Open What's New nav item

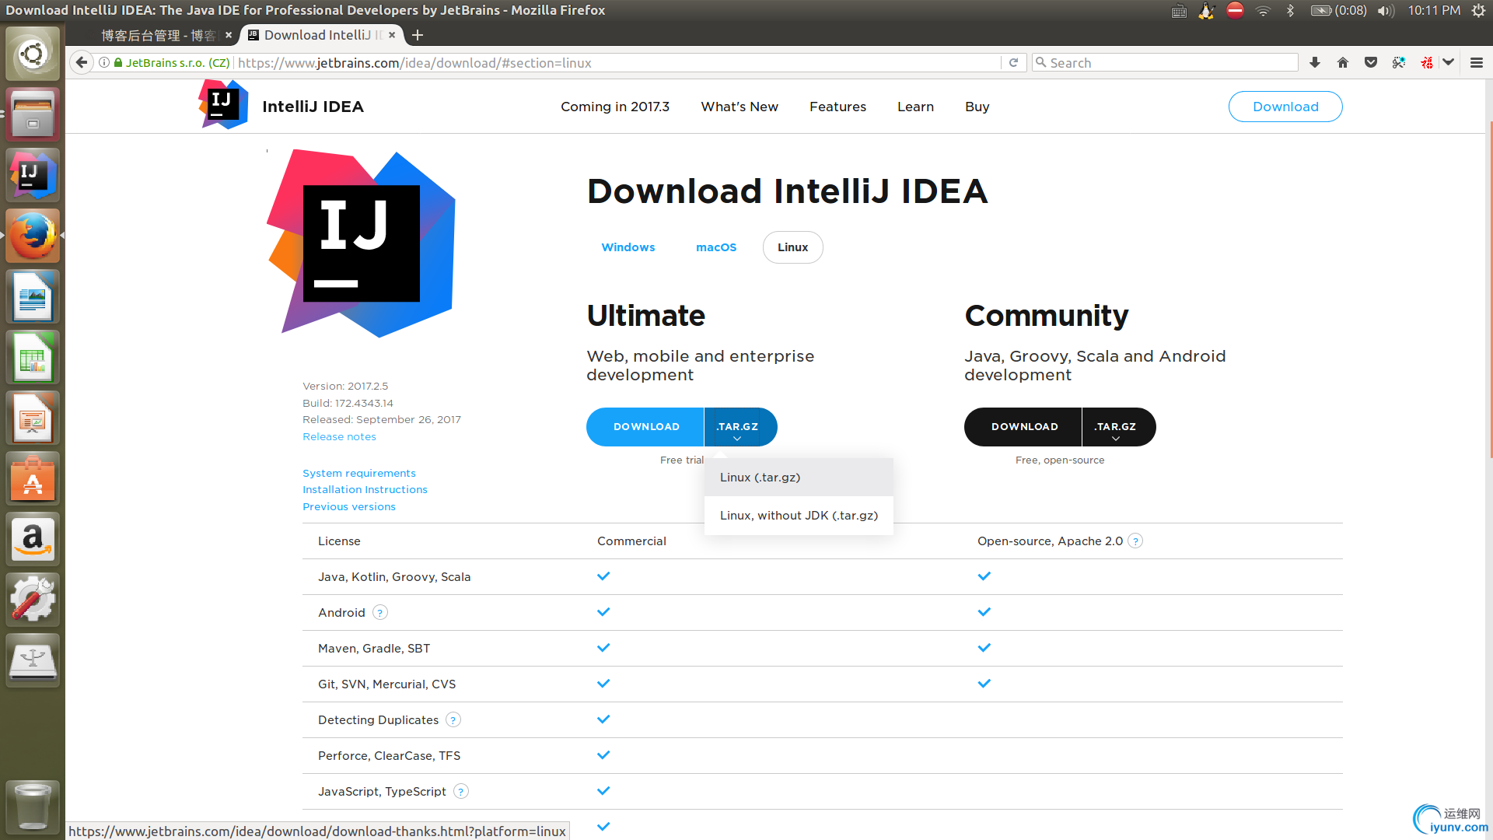click(740, 107)
